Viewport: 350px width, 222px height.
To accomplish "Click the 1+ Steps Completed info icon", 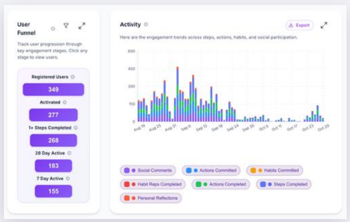I will pos(76,128).
